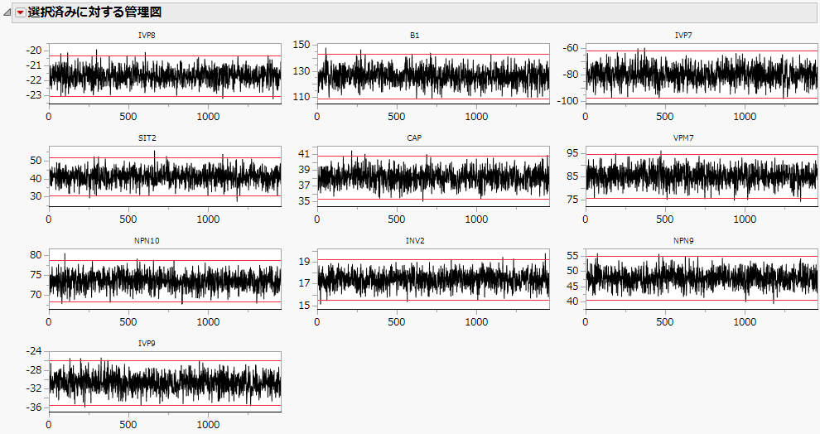Collapse the 選択済みに対する管理図 outline with disclosure triangle
Screen dimensions: 820x434
click(x=7, y=13)
